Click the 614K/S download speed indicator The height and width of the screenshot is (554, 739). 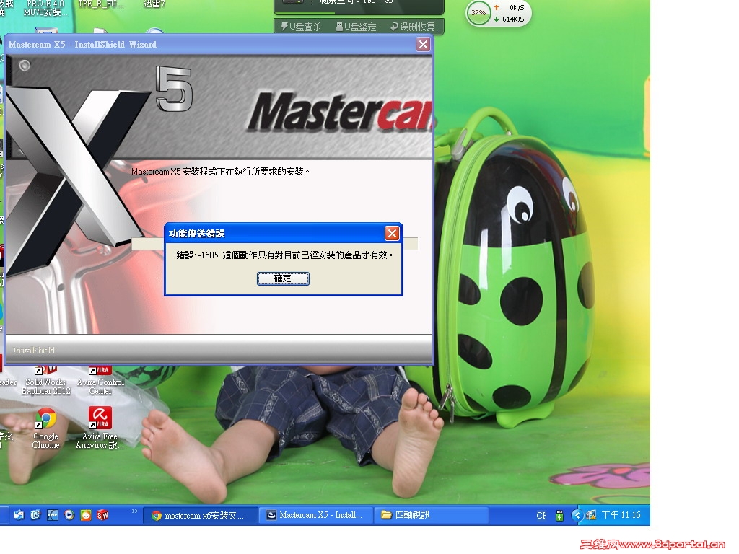click(x=509, y=19)
